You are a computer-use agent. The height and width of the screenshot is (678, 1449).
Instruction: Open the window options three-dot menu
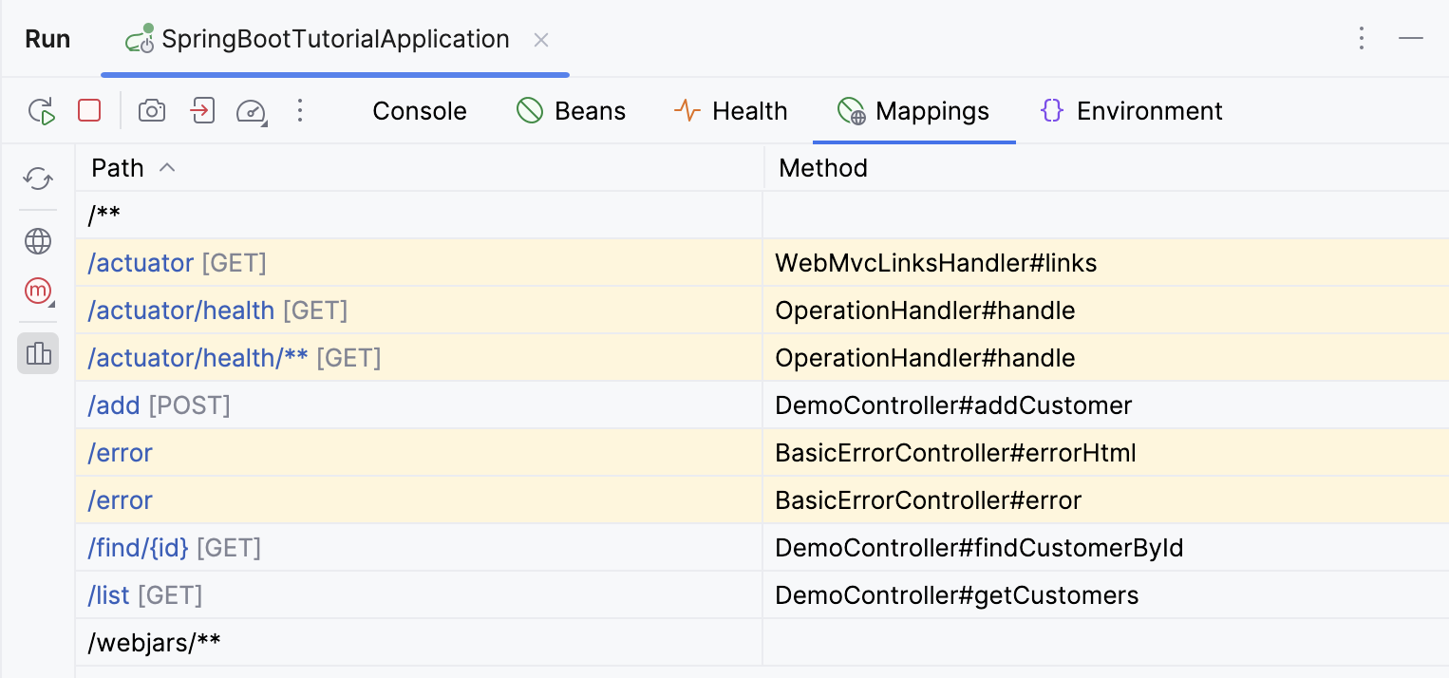pyautogui.click(x=1362, y=38)
